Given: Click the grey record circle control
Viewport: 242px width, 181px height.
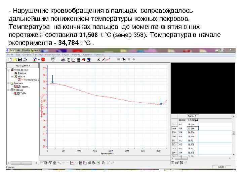Looking at the screenshot, I should click(134, 59).
